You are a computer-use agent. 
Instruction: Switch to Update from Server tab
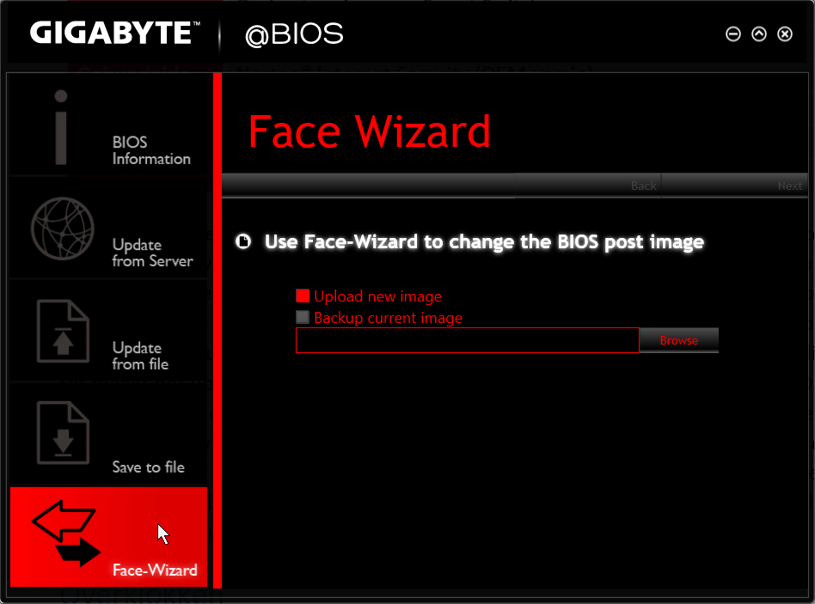[152, 253]
